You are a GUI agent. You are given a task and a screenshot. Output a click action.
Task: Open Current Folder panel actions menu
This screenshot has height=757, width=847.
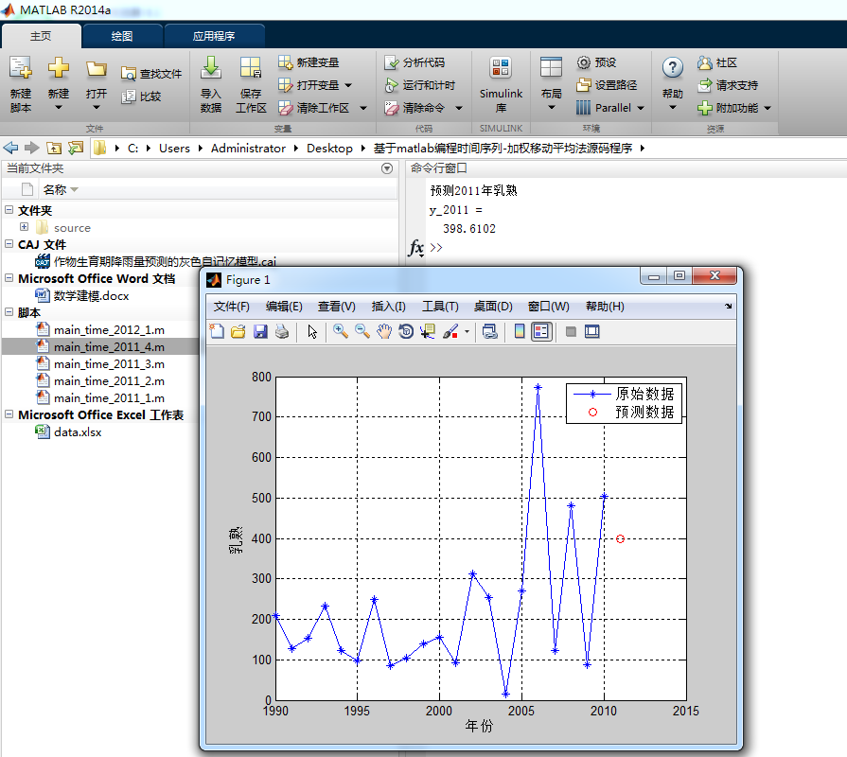pyautogui.click(x=387, y=168)
